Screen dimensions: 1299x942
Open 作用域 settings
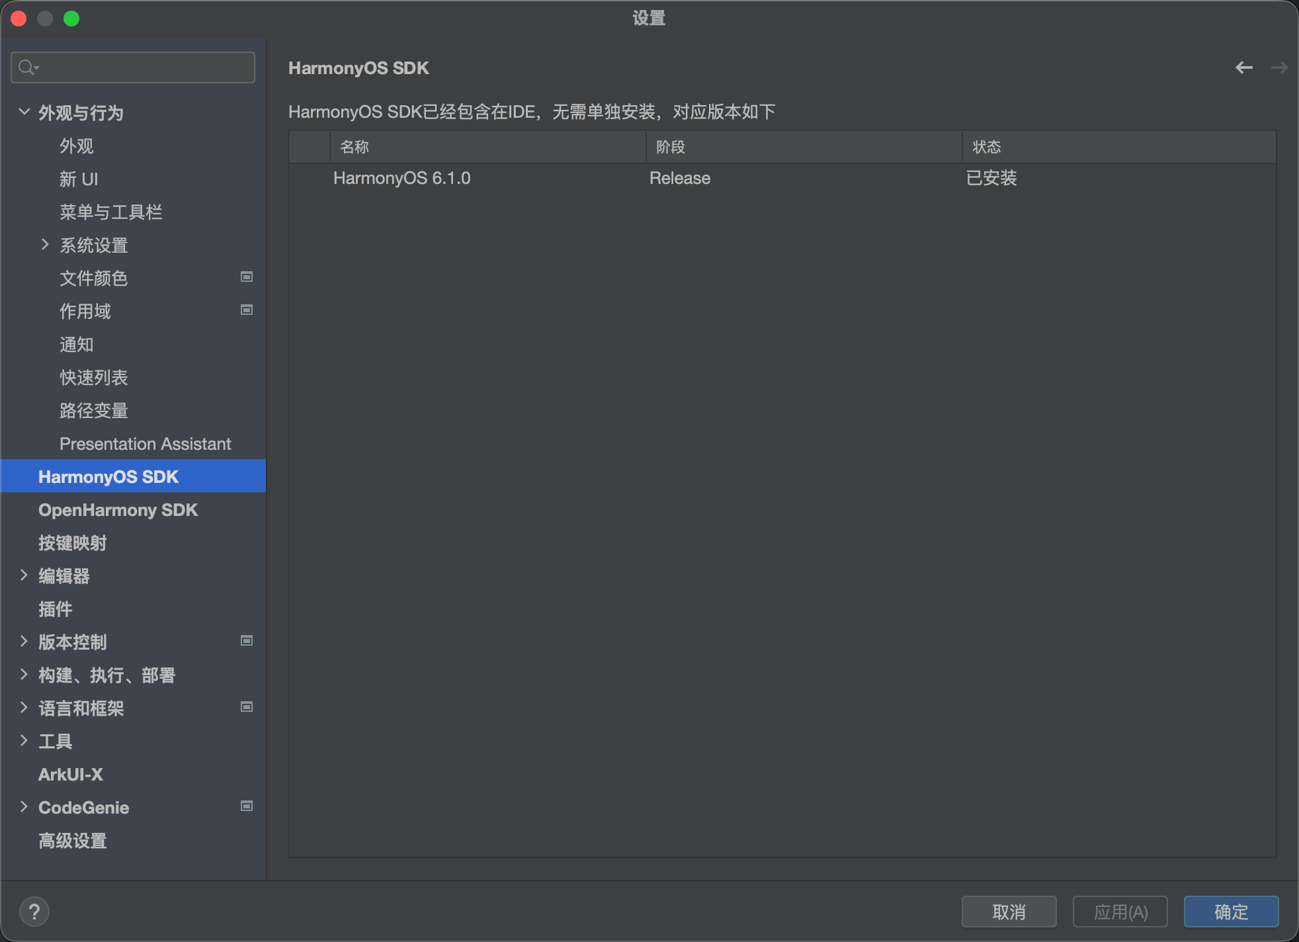click(85, 312)
